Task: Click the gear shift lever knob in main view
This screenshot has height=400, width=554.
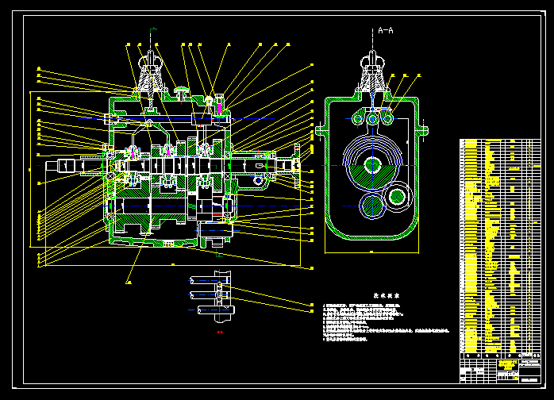Action: [151, 62]
